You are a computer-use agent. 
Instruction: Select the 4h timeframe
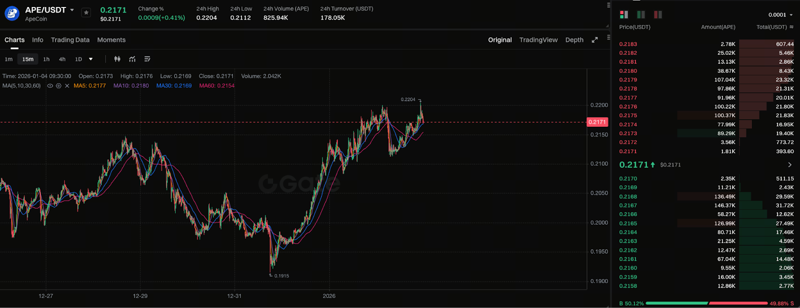(62, 59)
